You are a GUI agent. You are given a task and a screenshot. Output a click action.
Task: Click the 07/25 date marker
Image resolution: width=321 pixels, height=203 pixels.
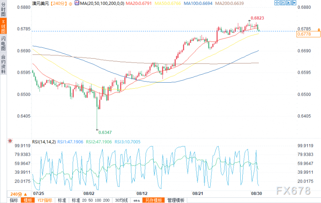(x=39, y=193)
